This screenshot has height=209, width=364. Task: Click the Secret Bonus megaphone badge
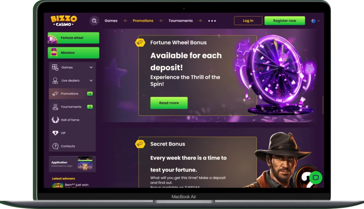(x=140, y=144)
